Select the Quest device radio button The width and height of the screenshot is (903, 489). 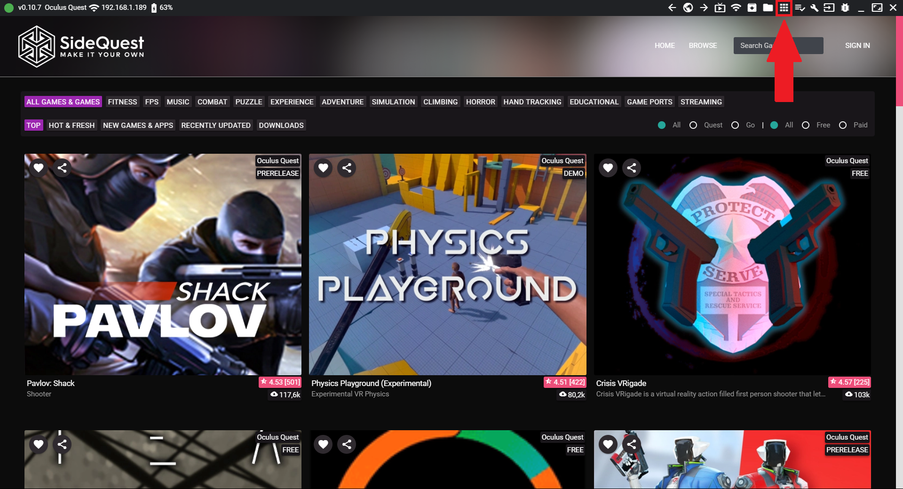(x=693, y=125)
